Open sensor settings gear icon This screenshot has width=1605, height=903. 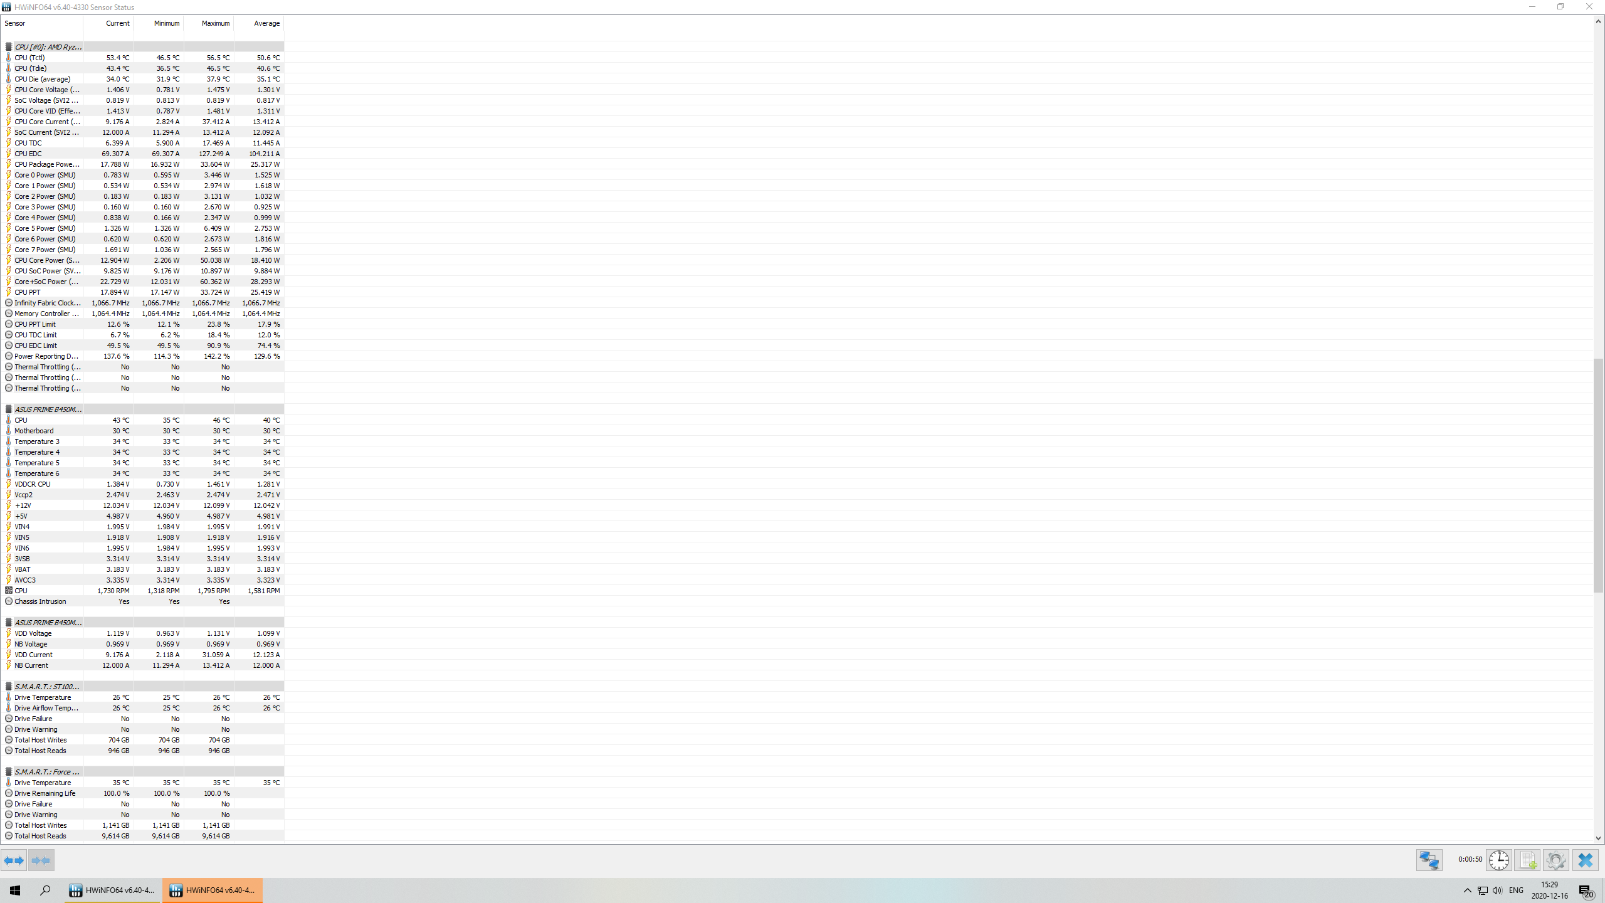pyautogui.click(x=1556, y=860)
